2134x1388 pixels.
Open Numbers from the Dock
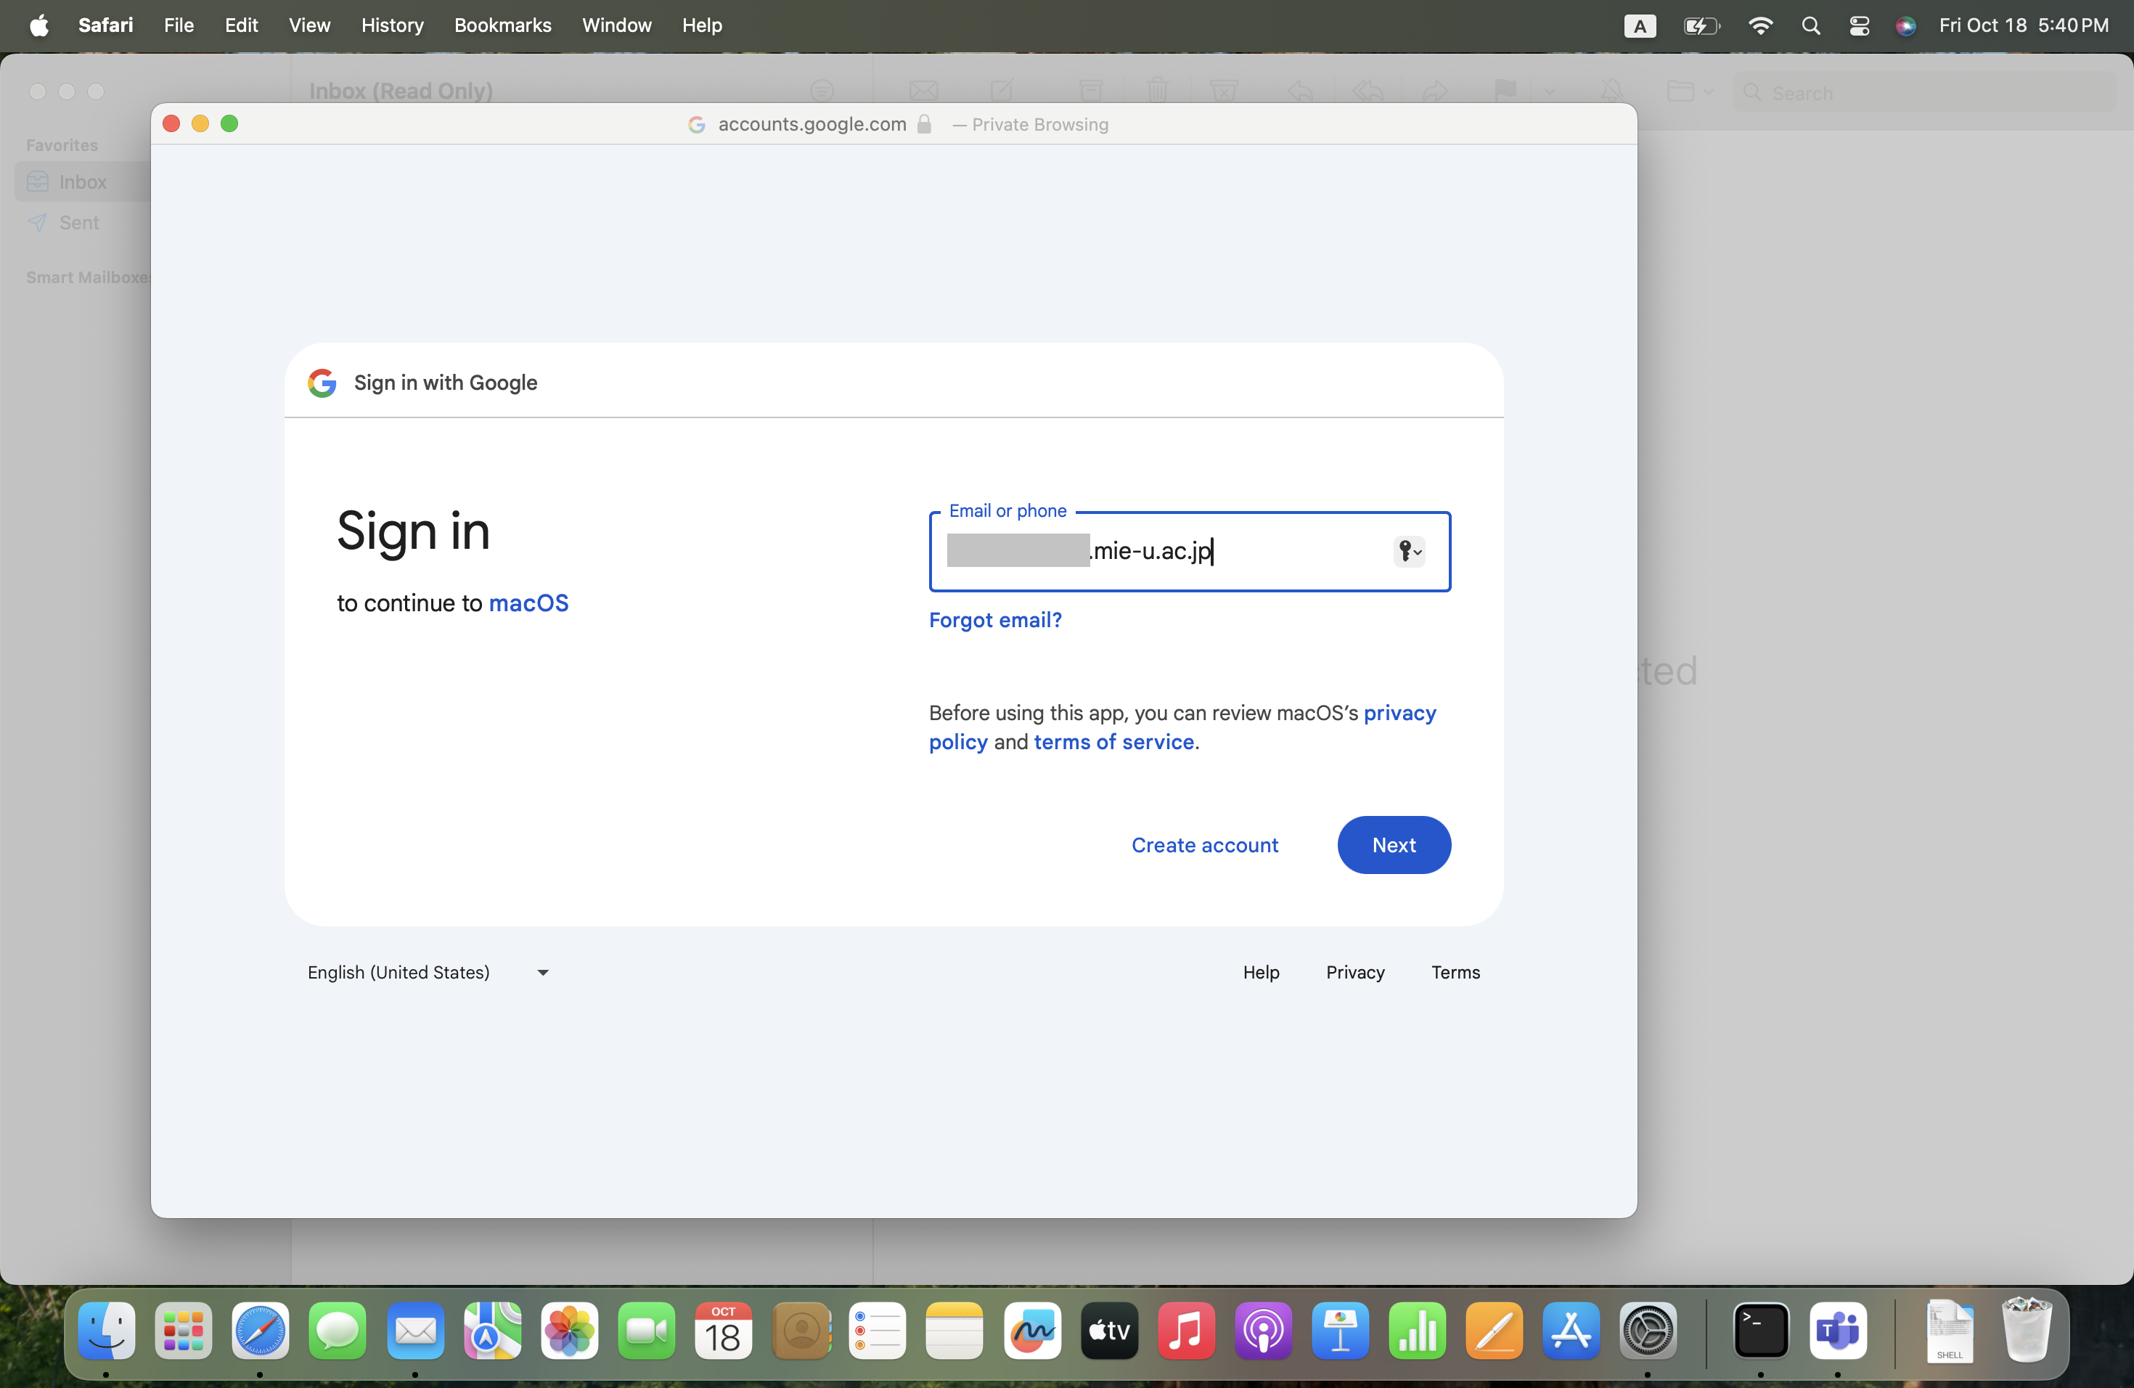[x=1418, y=1330]
